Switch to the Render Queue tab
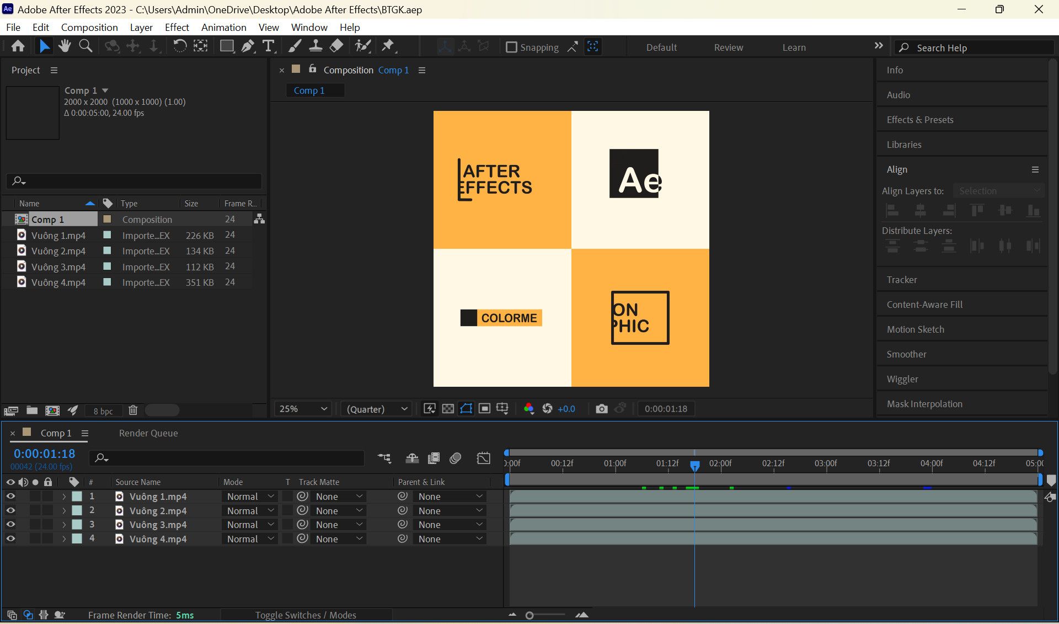The image size is (1059, 624). [x=148, y=433]
